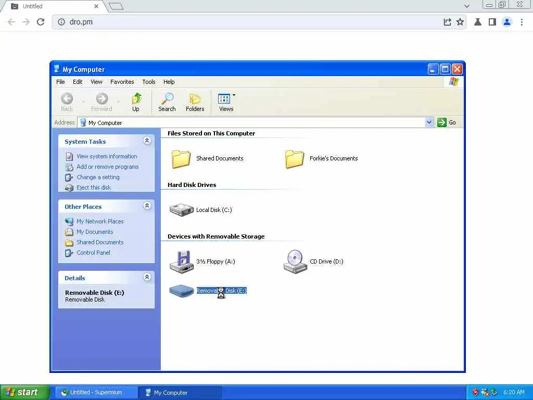Show the Folders pane
Screen dimensions: 533x400
tap(195, 102)
